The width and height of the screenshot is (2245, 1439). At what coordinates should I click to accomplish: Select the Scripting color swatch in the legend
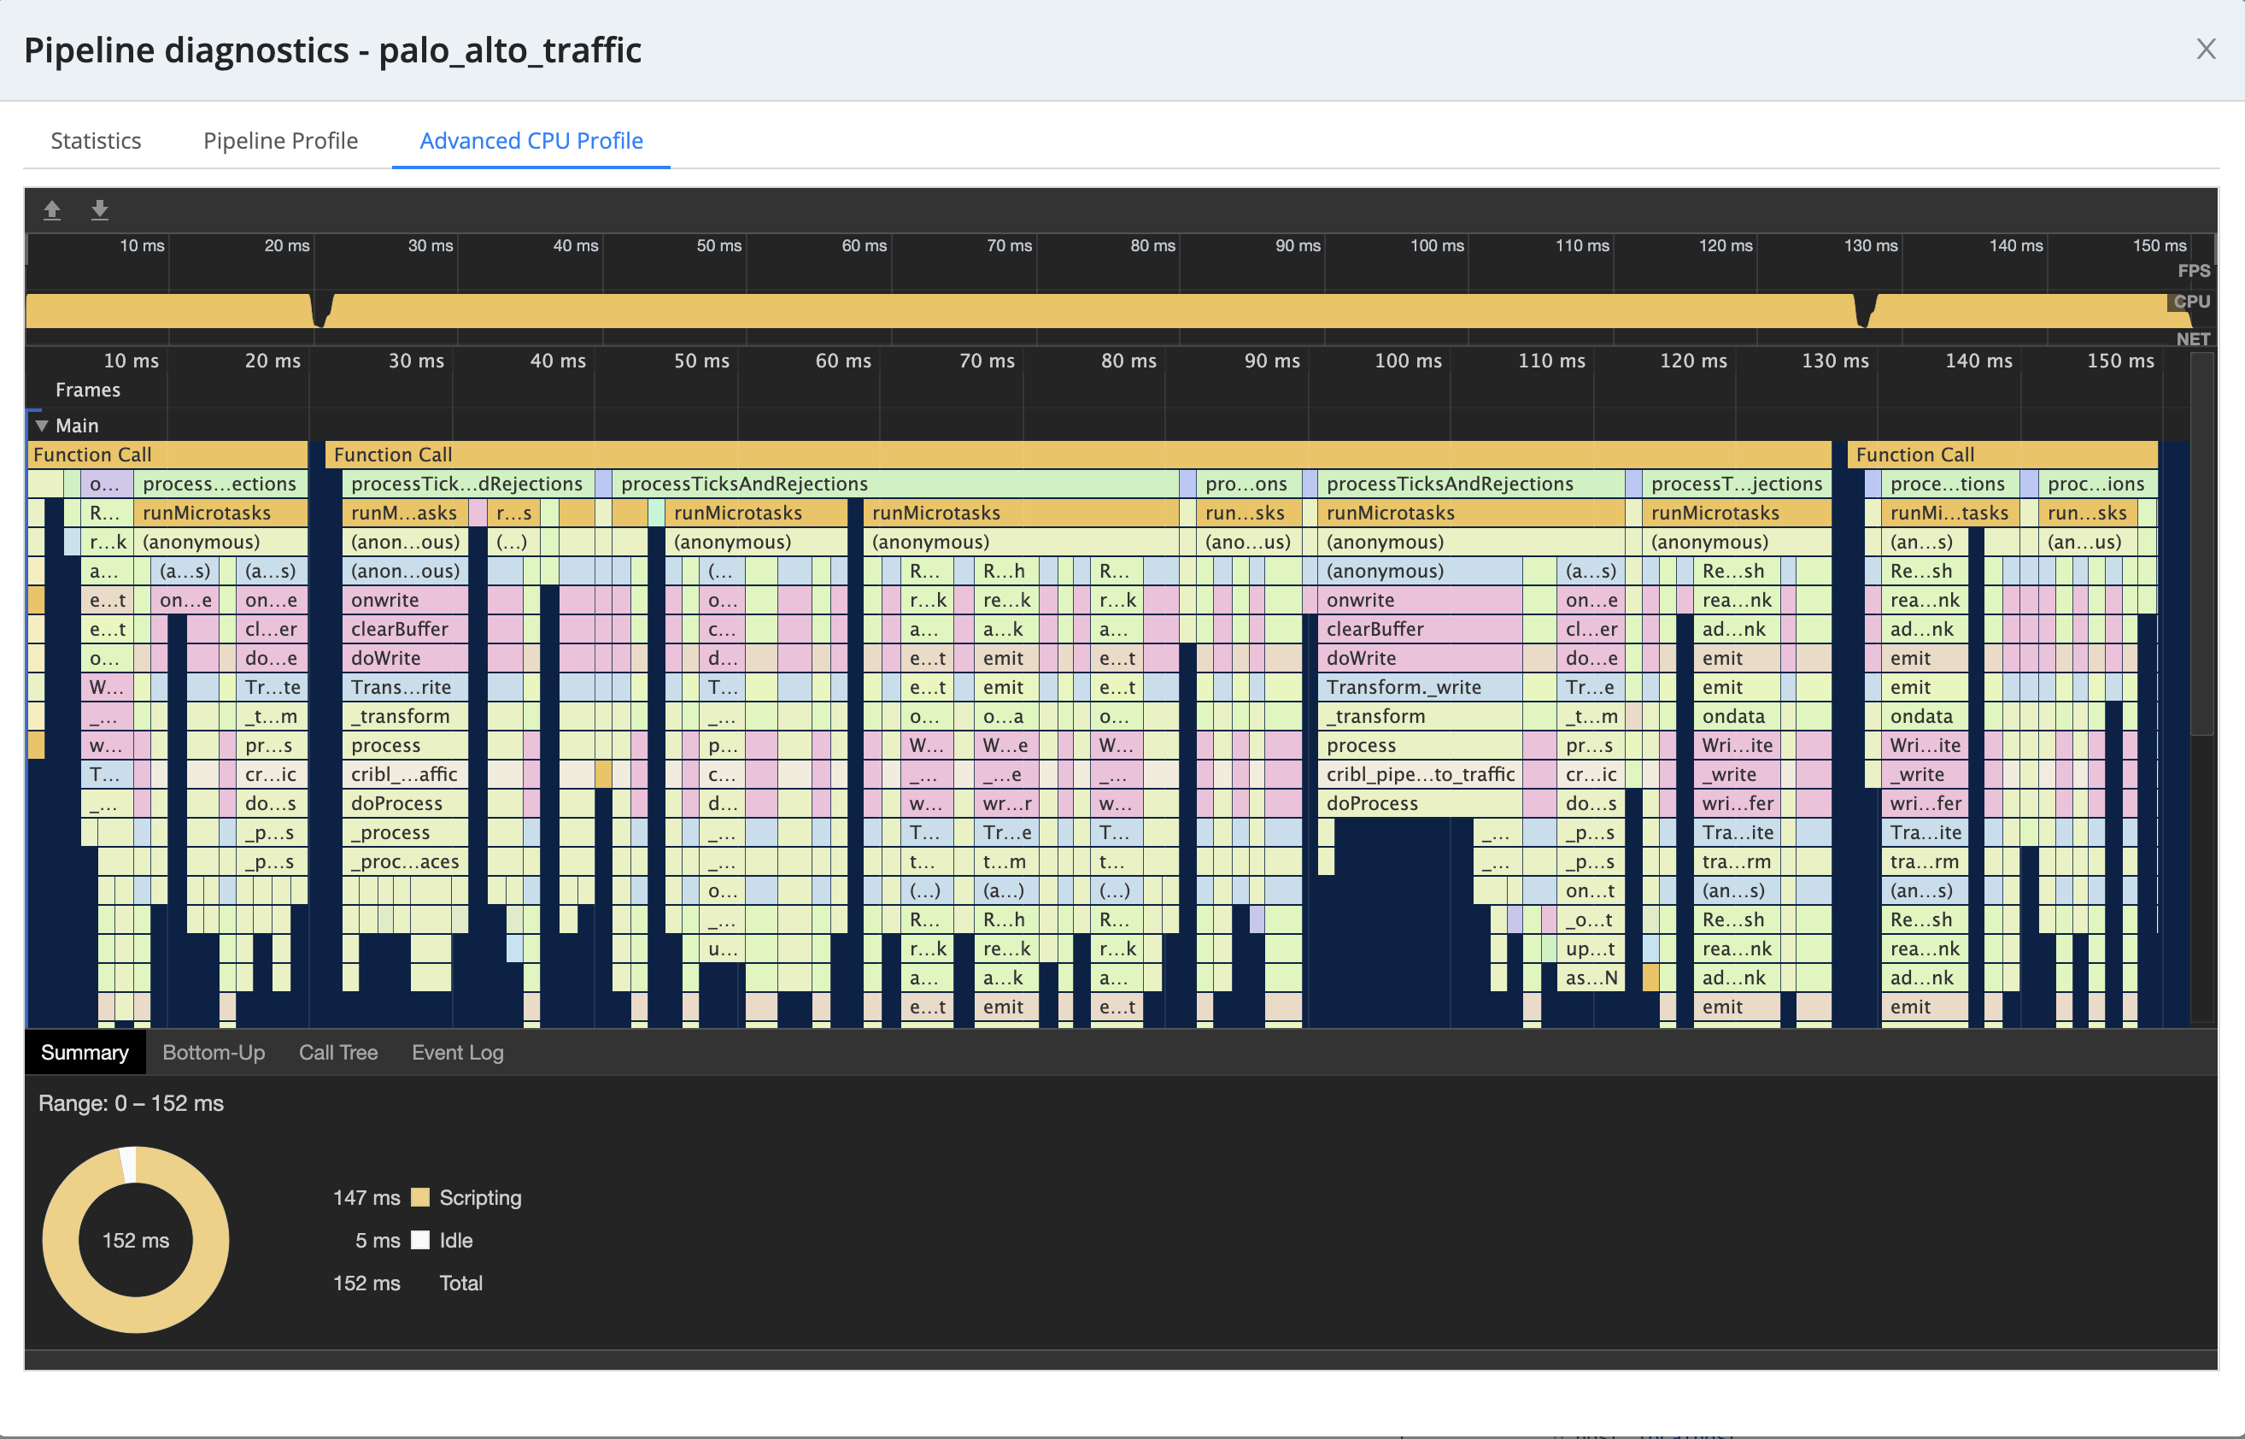coord(420,1197)
